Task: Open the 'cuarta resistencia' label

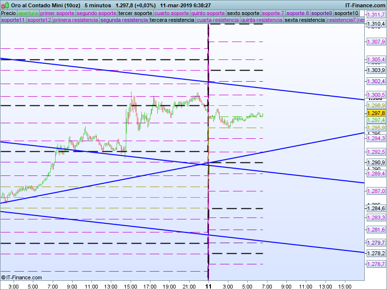Action: (x=218, y=20)
